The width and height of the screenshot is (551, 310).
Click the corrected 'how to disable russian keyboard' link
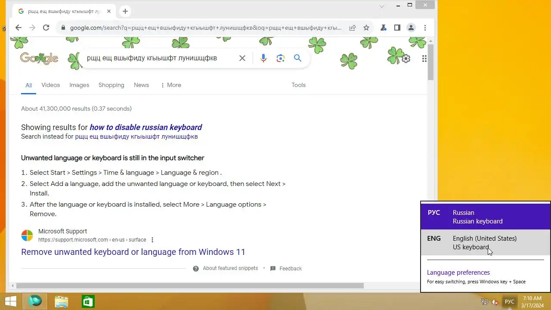145,127
